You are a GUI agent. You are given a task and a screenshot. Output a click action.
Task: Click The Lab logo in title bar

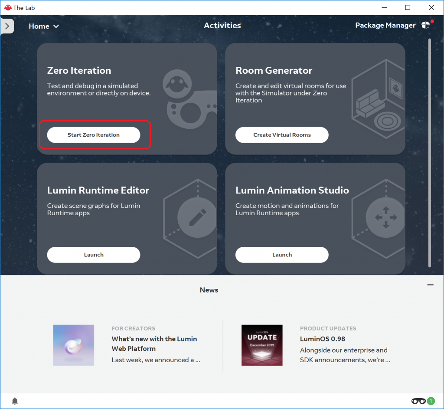point(7,7)
